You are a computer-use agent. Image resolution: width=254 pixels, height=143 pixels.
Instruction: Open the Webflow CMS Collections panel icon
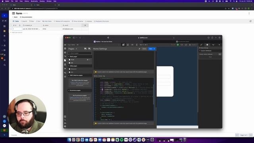click(x=65, y=64)
